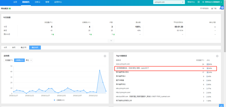Click the 搜索词 column header in Top10 panel

118,60
